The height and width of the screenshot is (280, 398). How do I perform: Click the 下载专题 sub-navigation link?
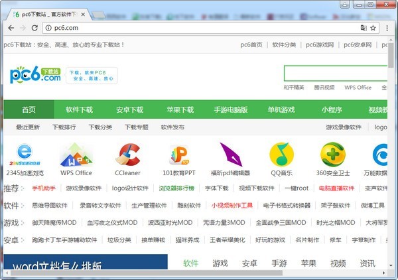point(137,127)
